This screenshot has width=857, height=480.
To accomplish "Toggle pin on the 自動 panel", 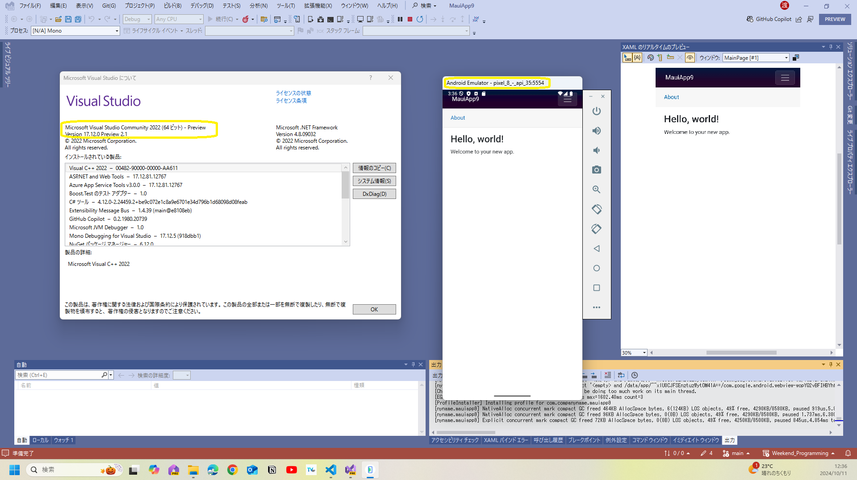I will [x=413, y=364].
